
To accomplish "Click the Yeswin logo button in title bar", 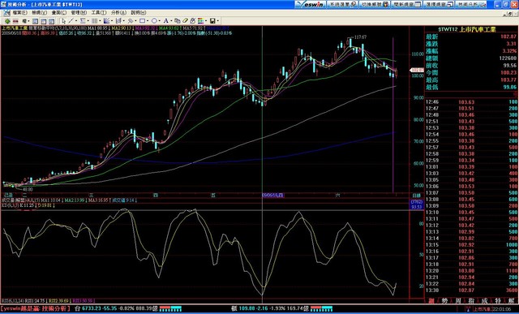I will [x=310, y=4].
